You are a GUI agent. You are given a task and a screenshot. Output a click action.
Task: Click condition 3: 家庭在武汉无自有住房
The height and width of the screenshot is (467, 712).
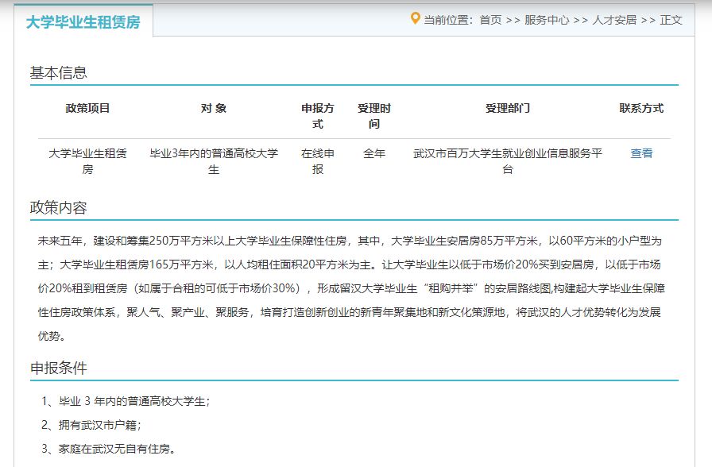[108, 449]
